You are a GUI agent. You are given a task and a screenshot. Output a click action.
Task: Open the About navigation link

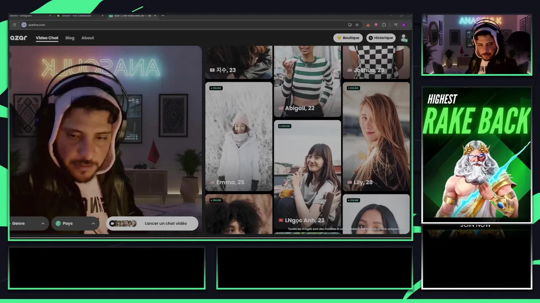point(88,38)
